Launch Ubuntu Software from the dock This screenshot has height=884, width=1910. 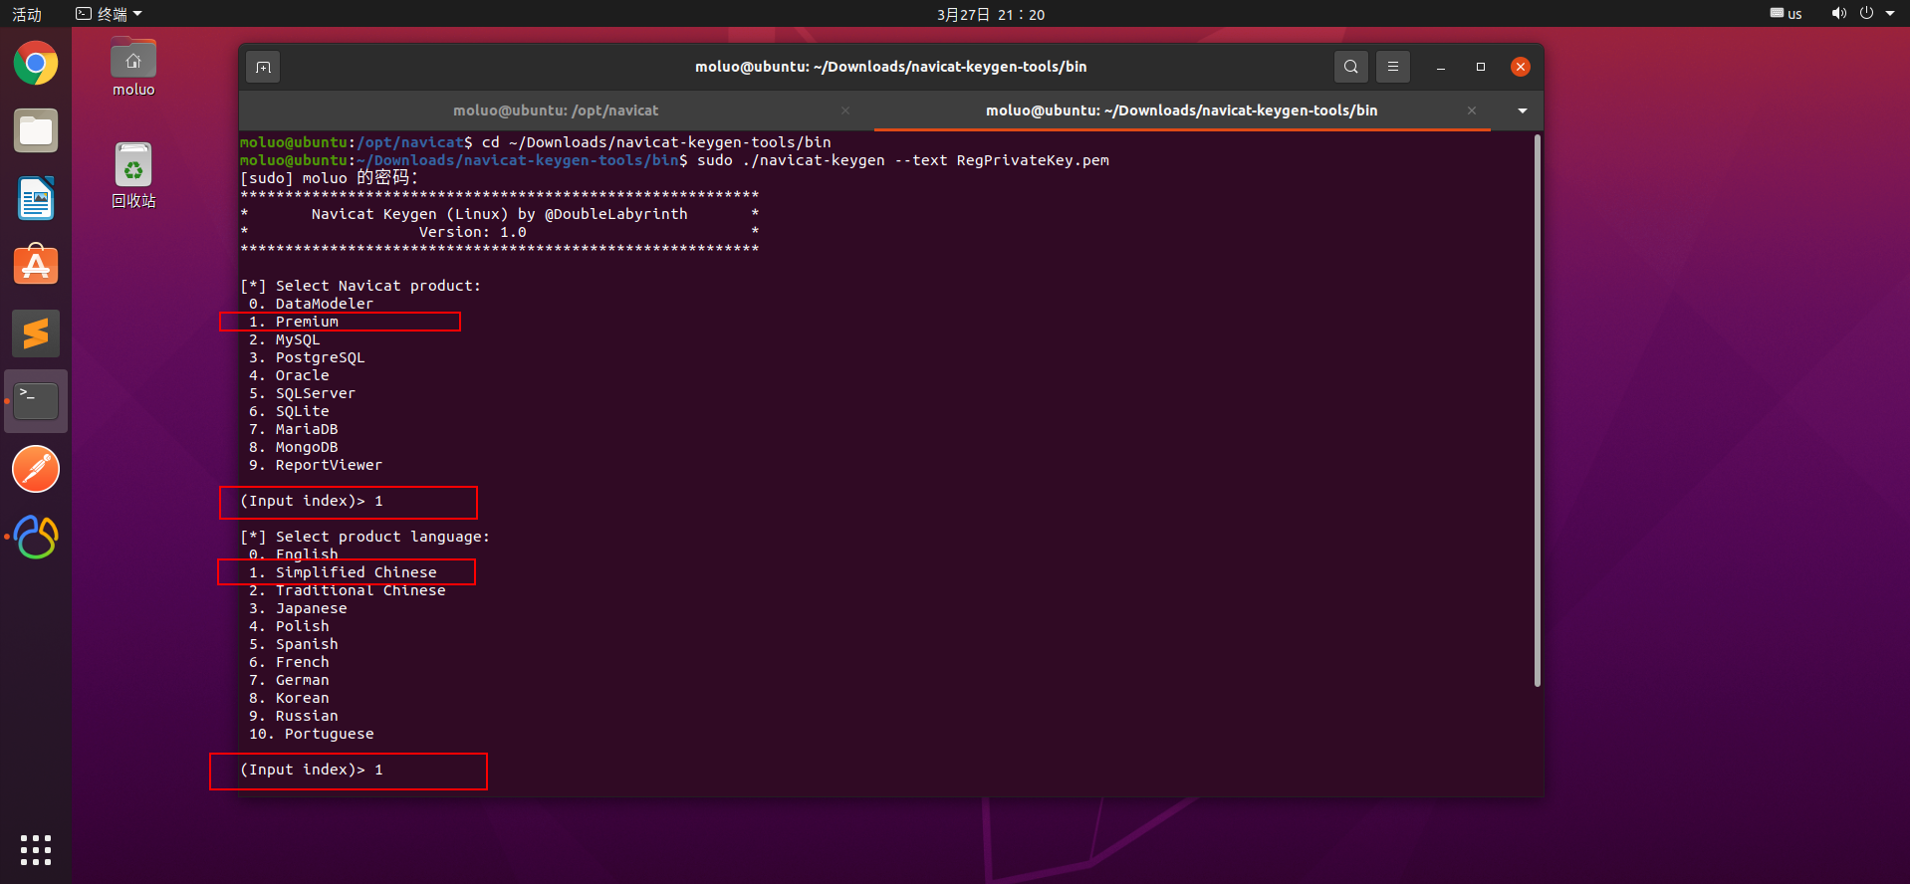pos(36,266)
